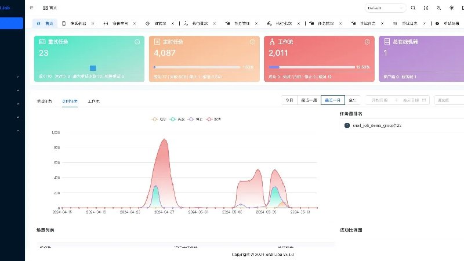Click the 2,011 value on 工作流 card
This screenshot has width=464, height=261.
(278, 53)
